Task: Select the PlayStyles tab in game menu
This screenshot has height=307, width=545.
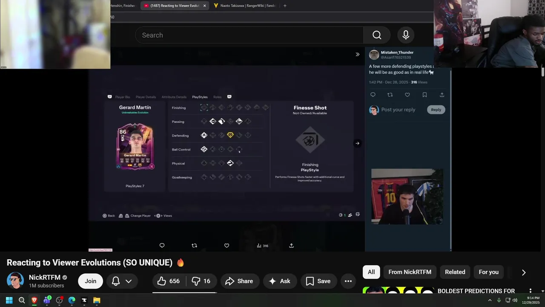Action: [x=200, y=97]
